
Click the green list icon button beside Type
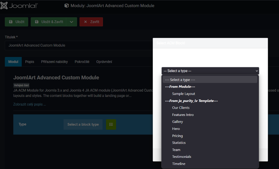click(x=111, y=124)
